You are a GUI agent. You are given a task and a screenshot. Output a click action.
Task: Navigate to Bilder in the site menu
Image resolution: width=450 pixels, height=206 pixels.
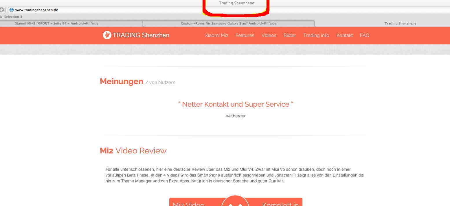[290, 35]
